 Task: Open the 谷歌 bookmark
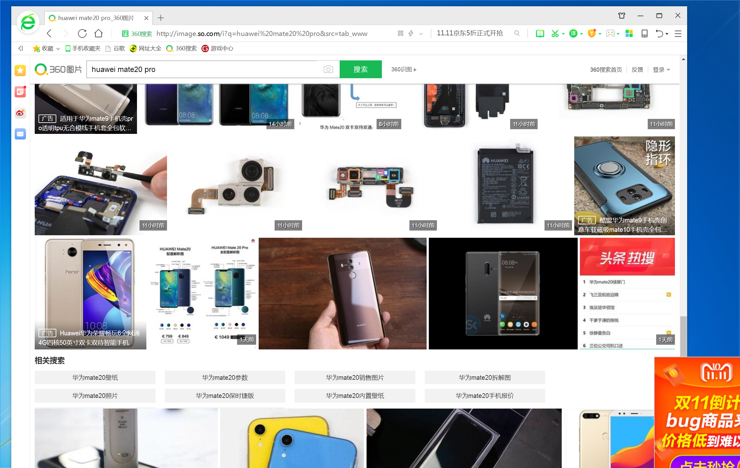(x=115, y=48)
